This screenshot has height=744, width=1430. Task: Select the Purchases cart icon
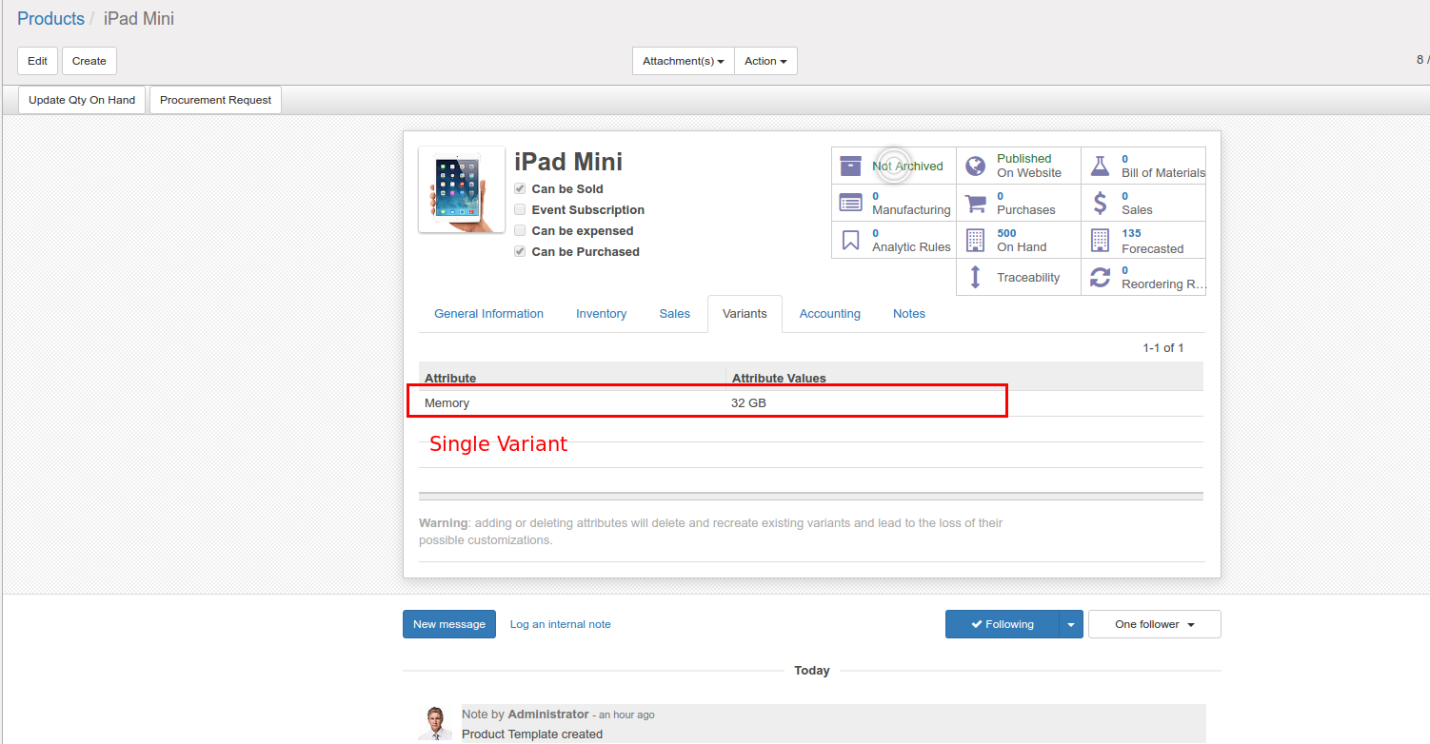click(x=975, y=202)
